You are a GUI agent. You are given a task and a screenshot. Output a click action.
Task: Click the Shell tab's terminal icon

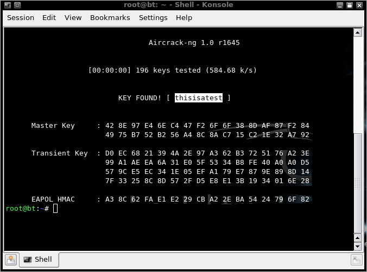27,260
